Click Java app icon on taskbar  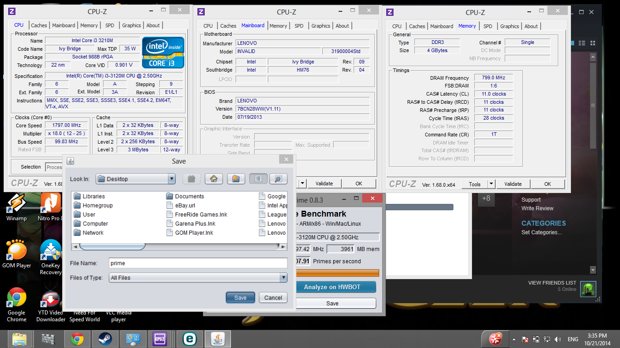[x=218, y=338]
